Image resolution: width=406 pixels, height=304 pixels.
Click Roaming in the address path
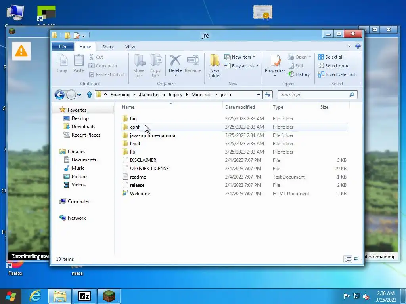(120, 95)
